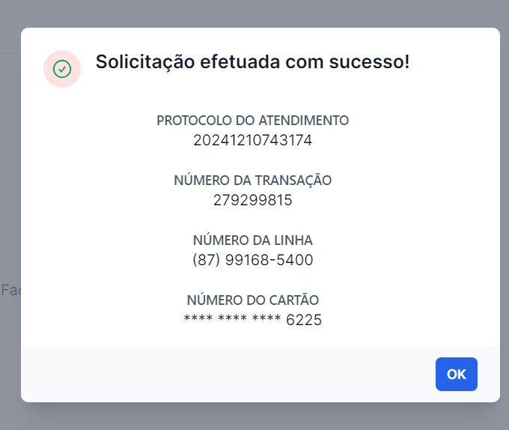The width and height of the screenshot is (509, 430).
Task: Click the dimmed backdrop below the dialog
Action: [x=254, y=417]
